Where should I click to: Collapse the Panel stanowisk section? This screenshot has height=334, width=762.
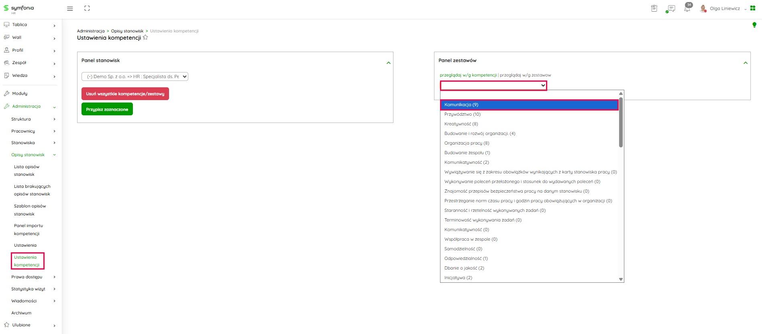[x=388, y=63]
